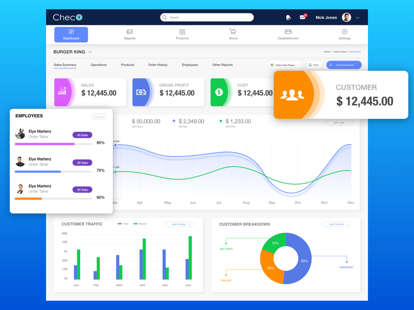Click the 12% delivery donut segment

275,243
